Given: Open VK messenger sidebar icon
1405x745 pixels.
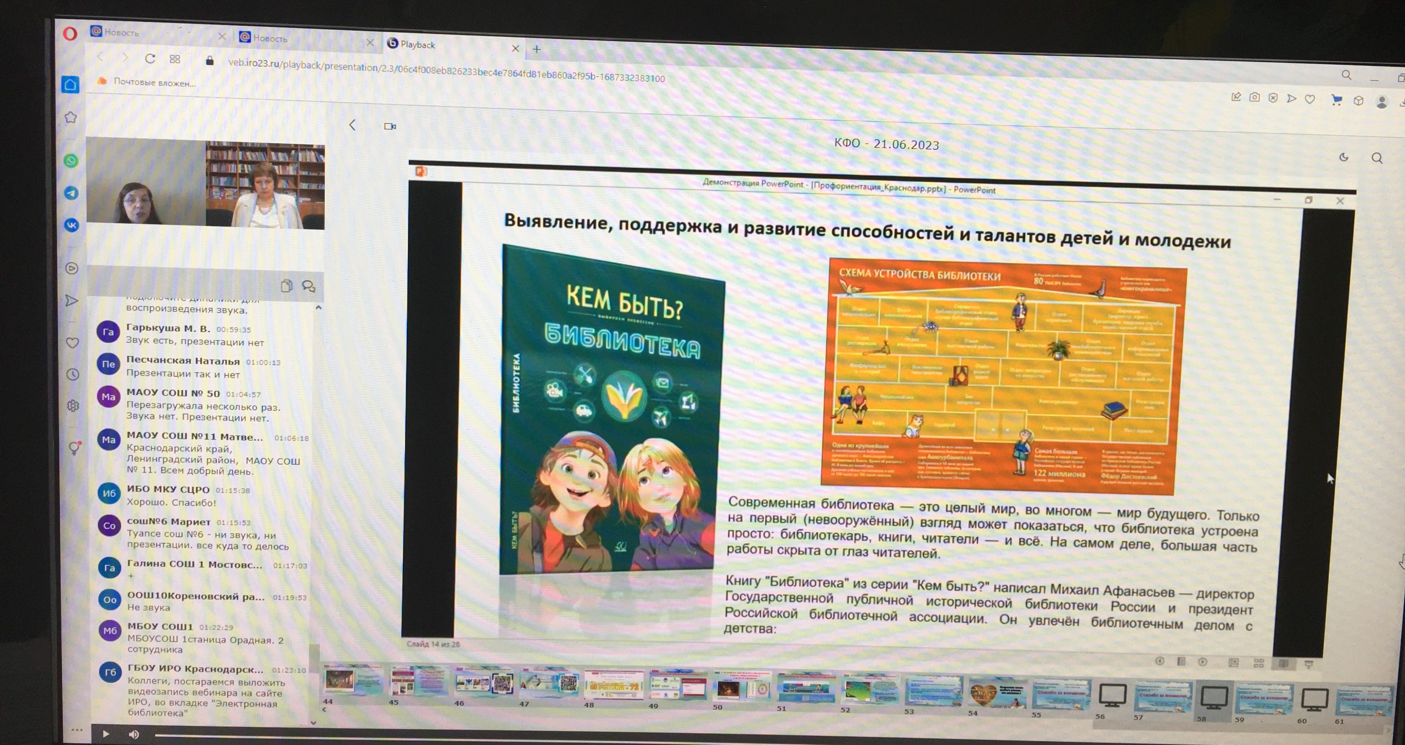Looking at the screenshot, I should coord(71,225).
